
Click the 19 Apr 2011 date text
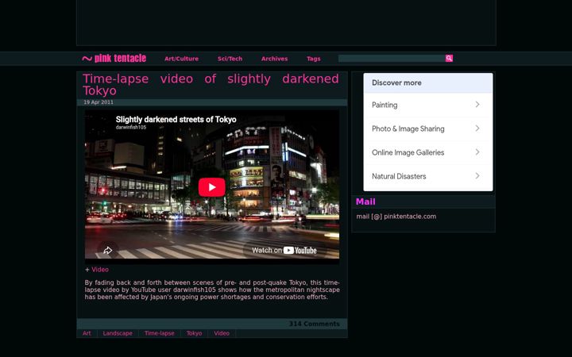click(x=99, y=102)
